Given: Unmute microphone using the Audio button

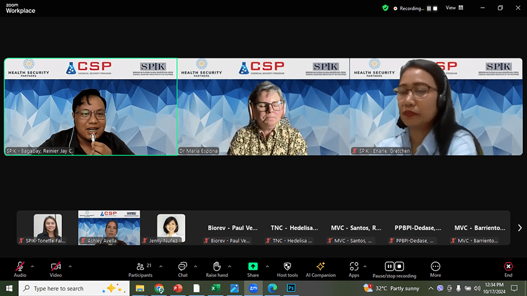Looking at the screenshot, I should 20,270.
